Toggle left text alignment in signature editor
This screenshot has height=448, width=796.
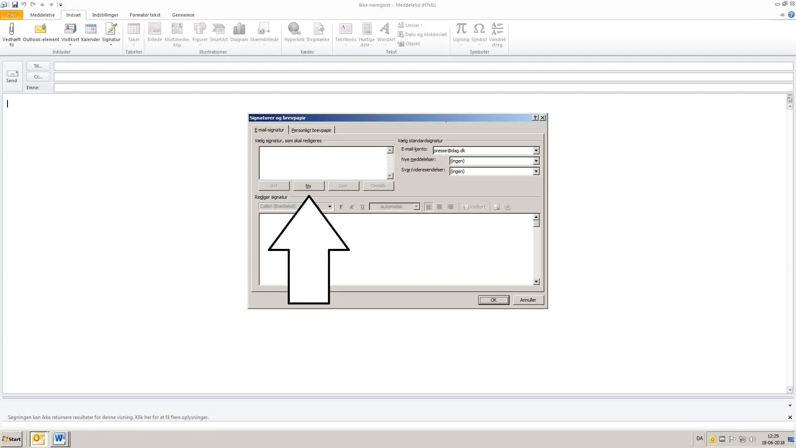click(x=429, y=207)
